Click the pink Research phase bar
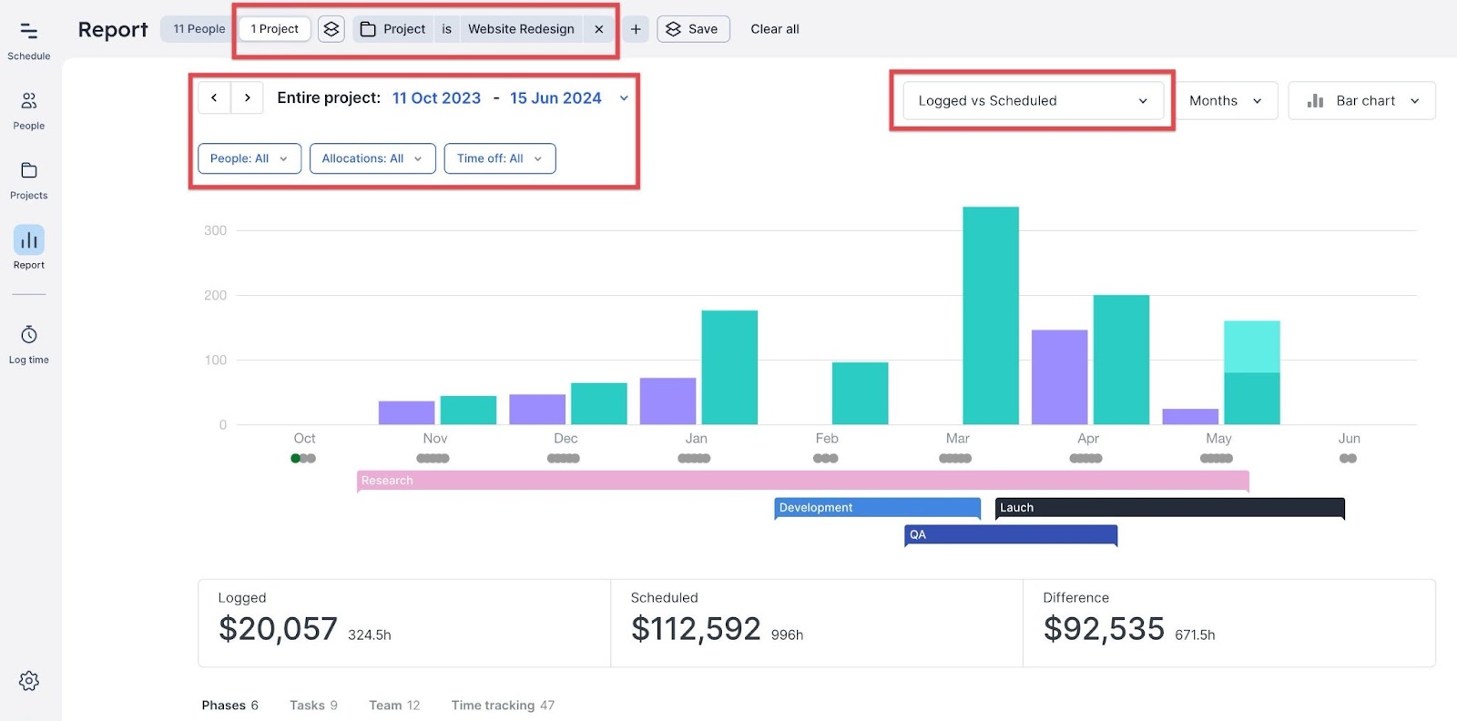This screenshot has height=721, width=1457. [801, 481]
